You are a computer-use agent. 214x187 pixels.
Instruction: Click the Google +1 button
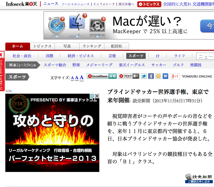click(175, 76)
